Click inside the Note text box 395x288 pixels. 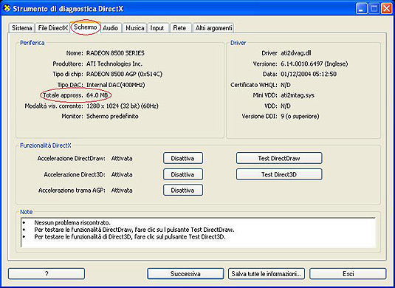198,233
